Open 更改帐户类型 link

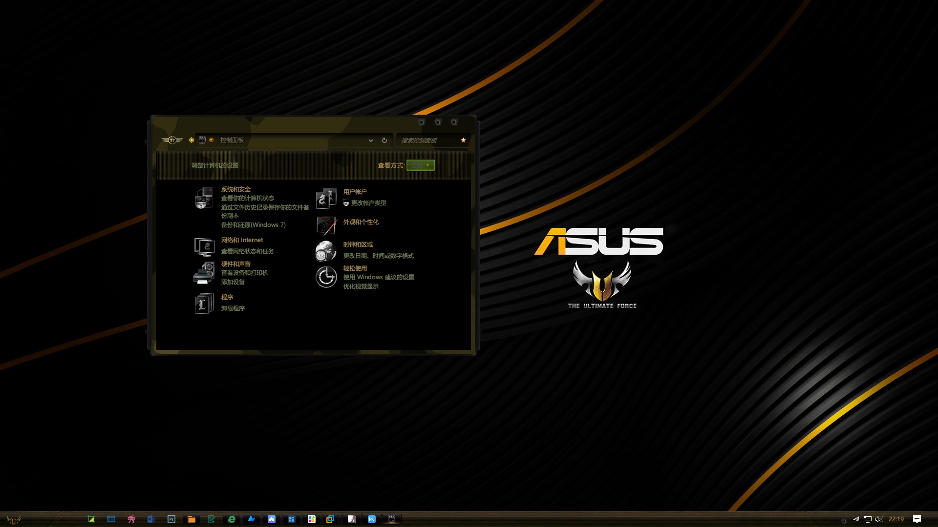369,203
